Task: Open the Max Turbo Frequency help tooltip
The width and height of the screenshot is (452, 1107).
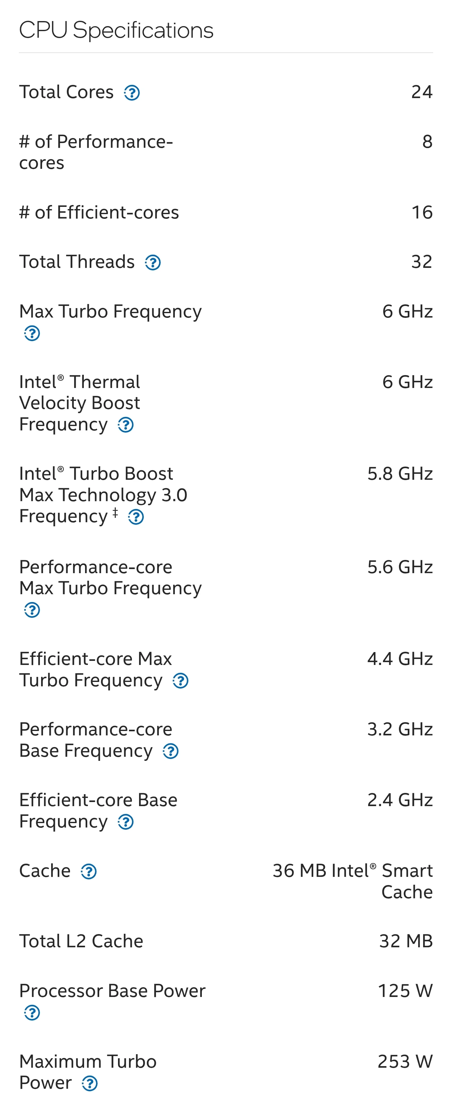Action: [32, 333]
